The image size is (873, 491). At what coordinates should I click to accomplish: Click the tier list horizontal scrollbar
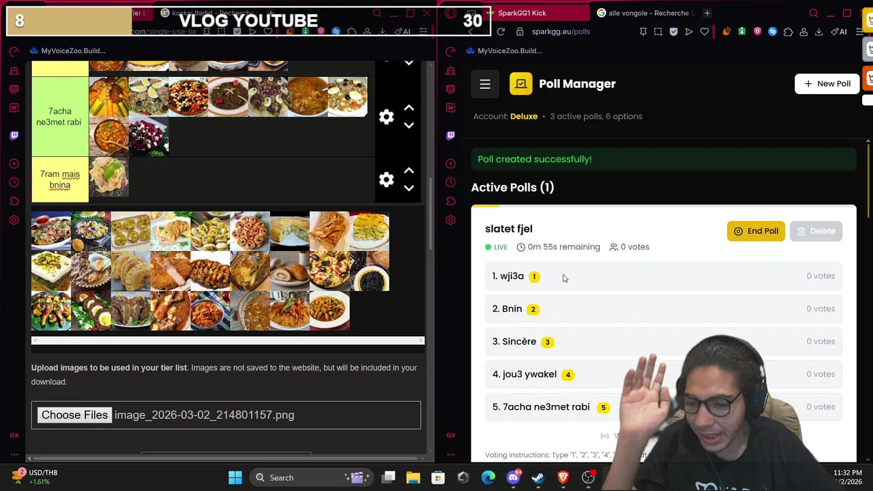[228, 340]
